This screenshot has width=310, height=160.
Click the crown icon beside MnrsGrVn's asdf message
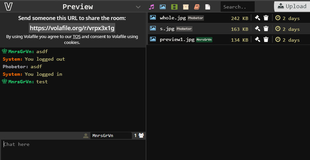coord(5,51)
